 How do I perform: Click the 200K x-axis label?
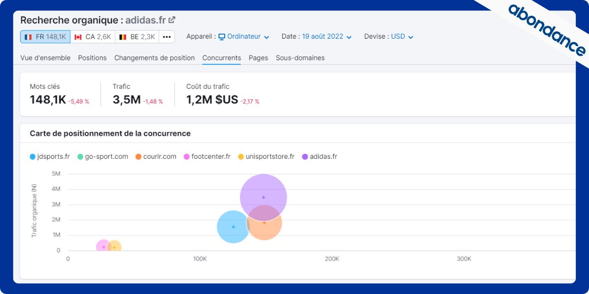coord(332,259)
